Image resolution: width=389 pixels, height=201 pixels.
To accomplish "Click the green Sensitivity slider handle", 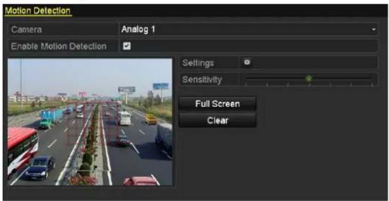I will click(309, 79).
